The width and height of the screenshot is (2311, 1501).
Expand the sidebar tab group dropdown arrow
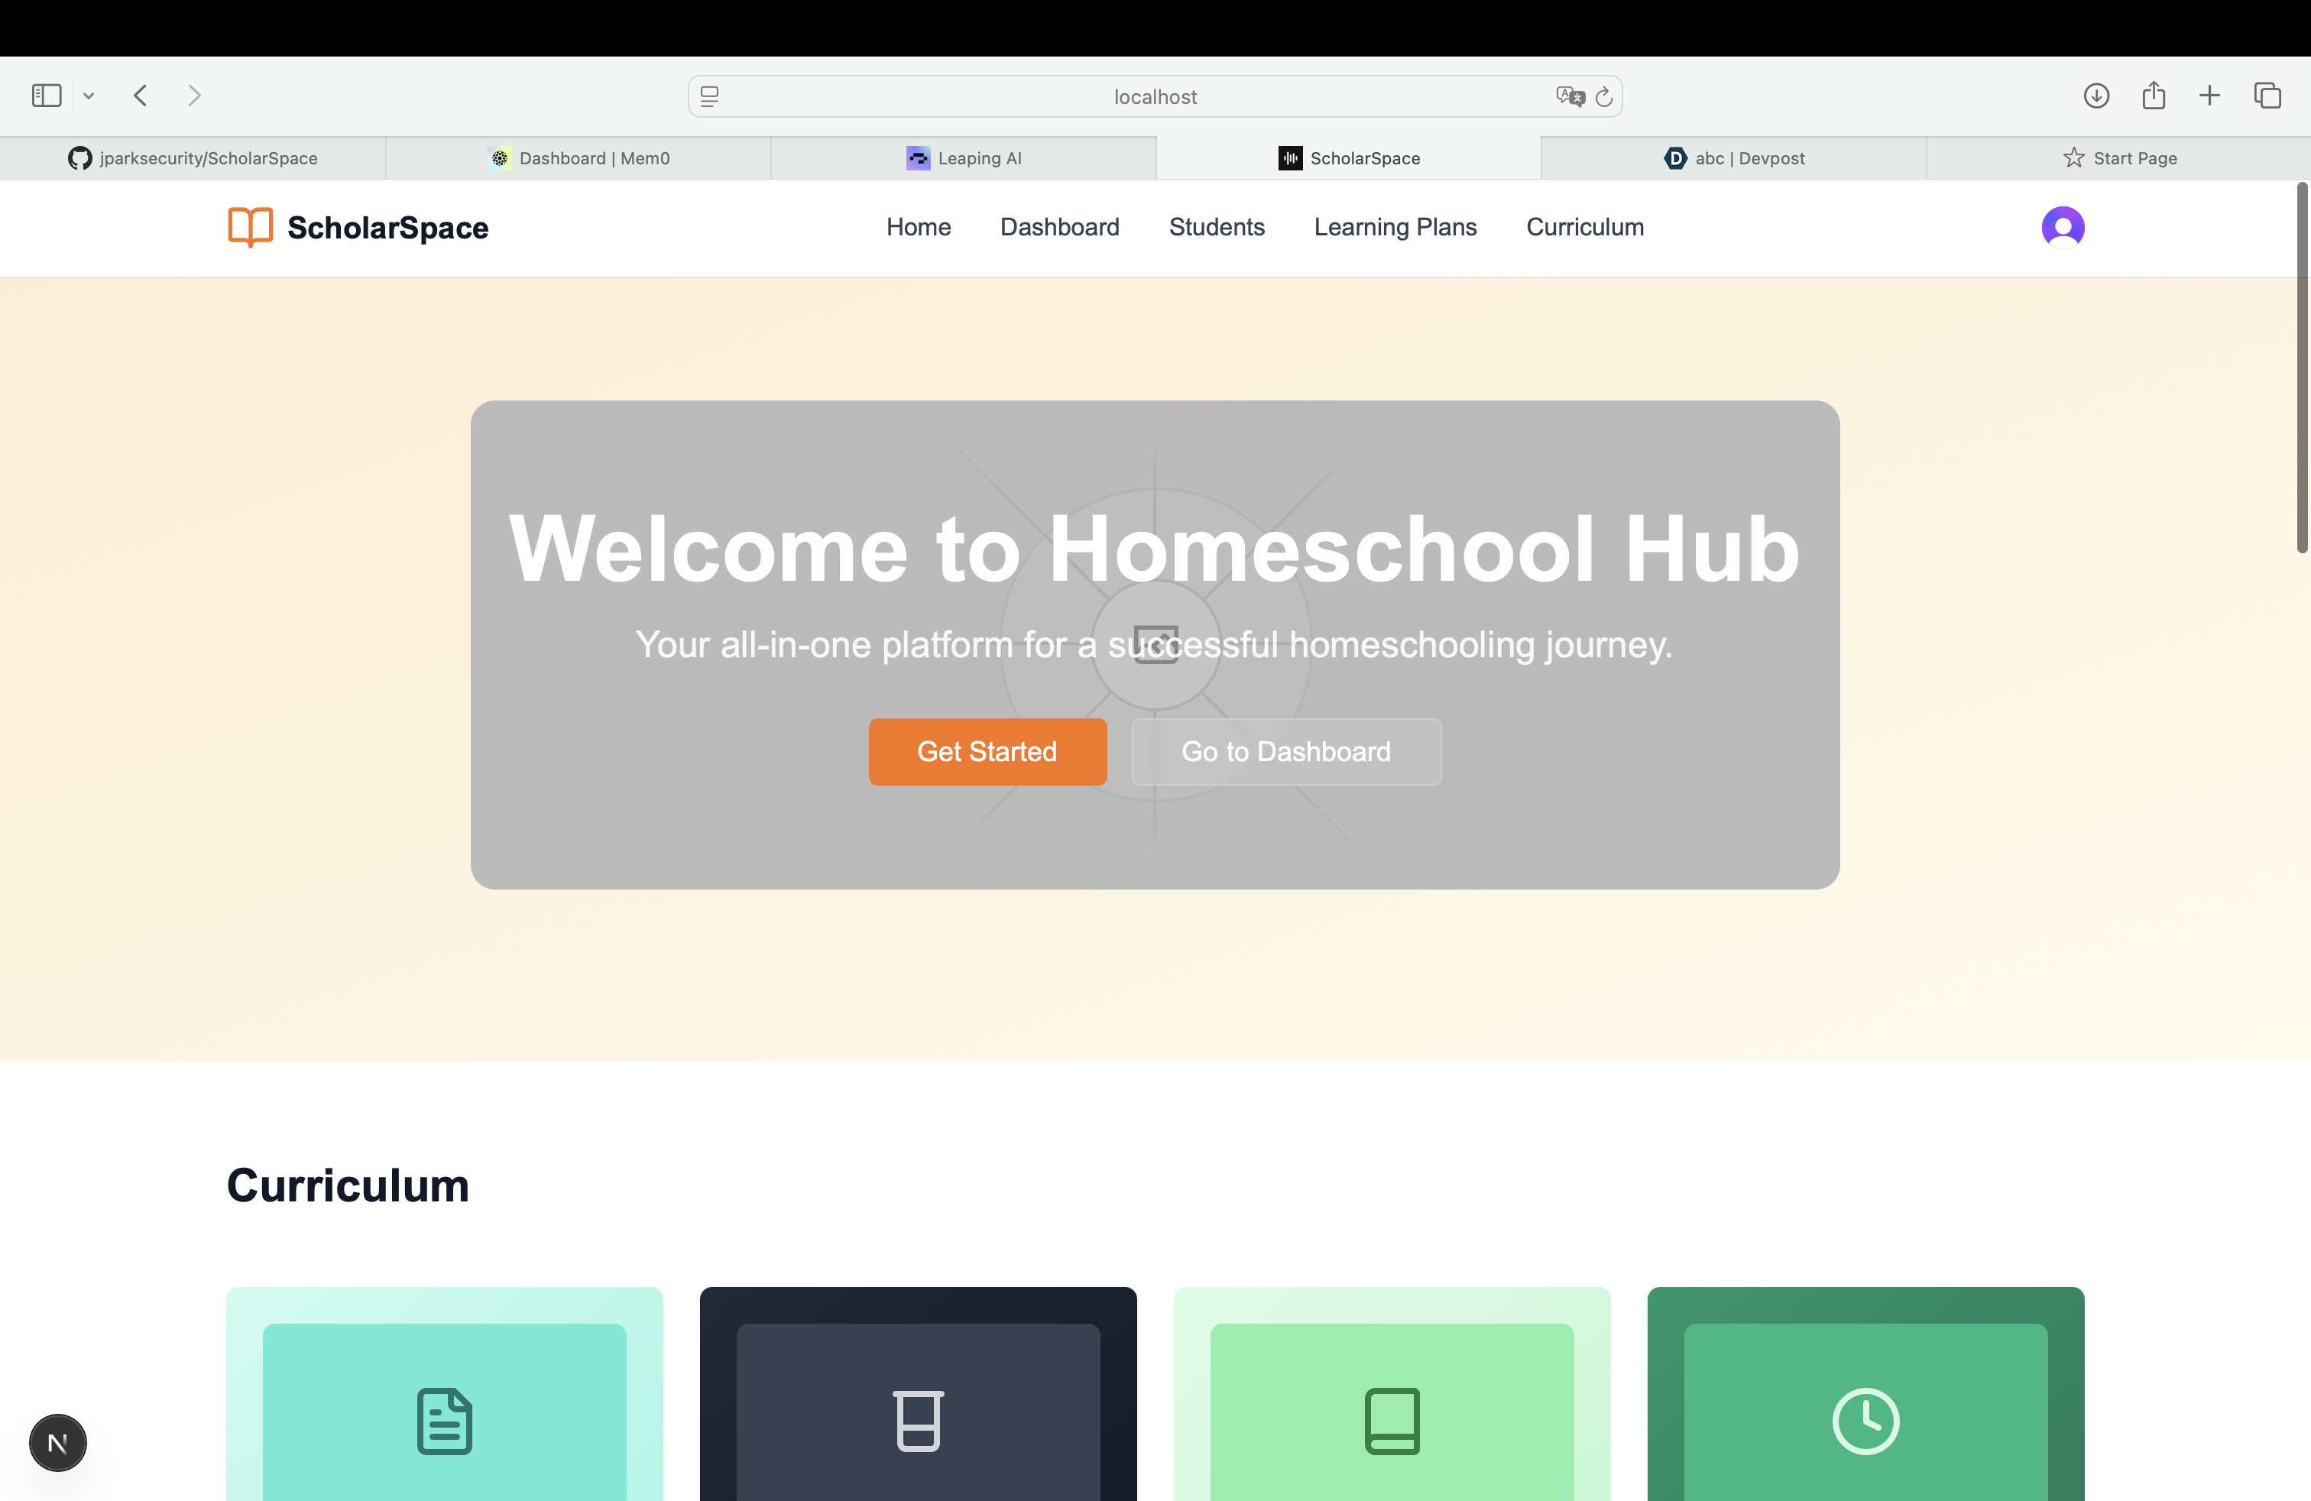coord(89,95)
